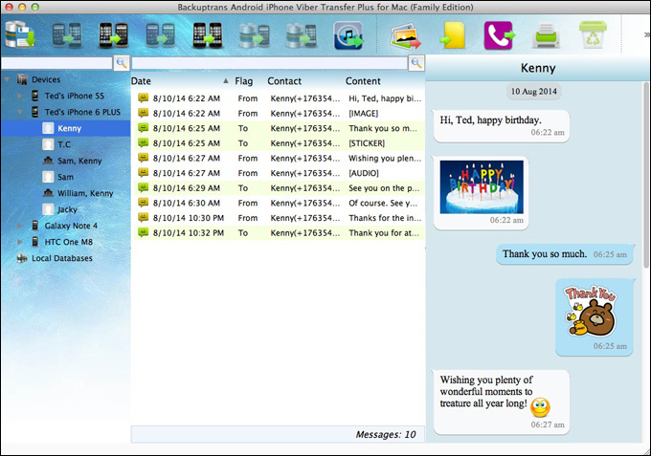Select Ted's iPhone 6 PLUS device

click(x=82, y=112)
